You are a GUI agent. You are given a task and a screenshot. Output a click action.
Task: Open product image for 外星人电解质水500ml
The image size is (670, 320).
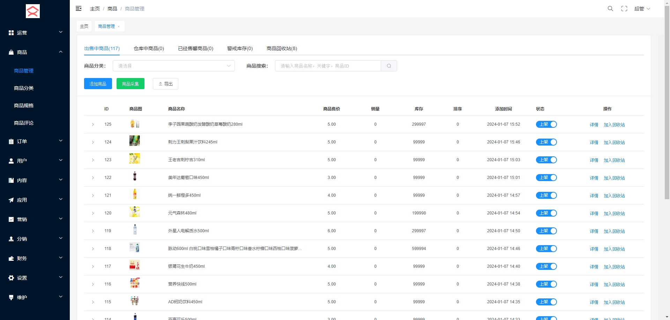(135, 229)
